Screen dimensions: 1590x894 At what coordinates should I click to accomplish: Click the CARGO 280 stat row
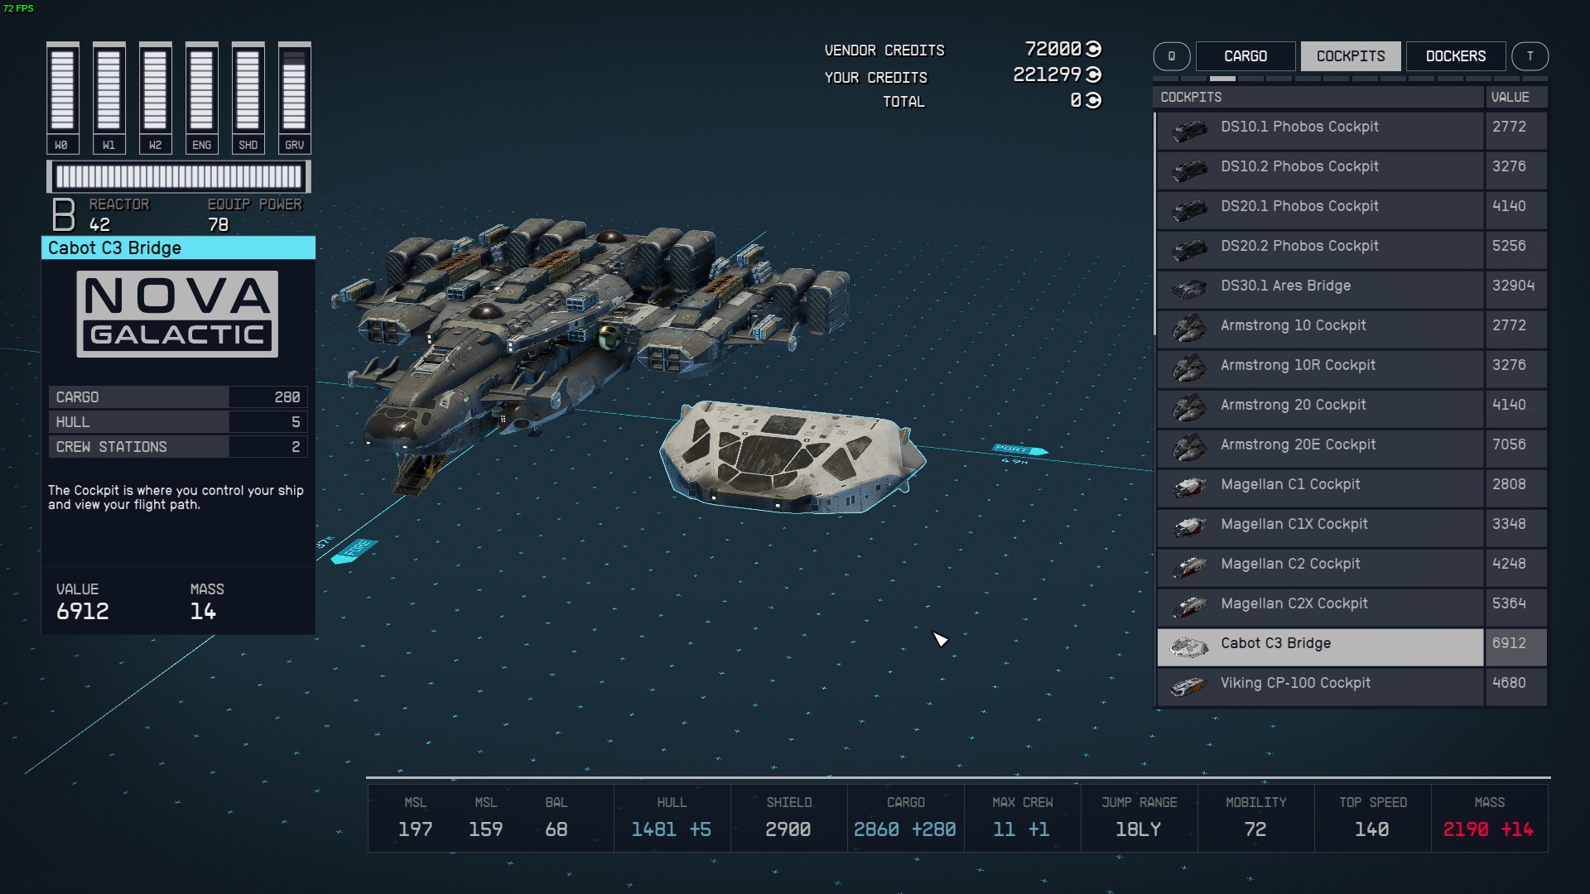coord(178,397)
